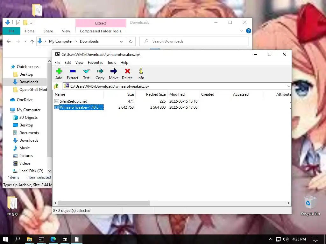This screenshot has width=326, height=244.
Task: Open Info for the selected archive item
Action: tap(141, 74)
